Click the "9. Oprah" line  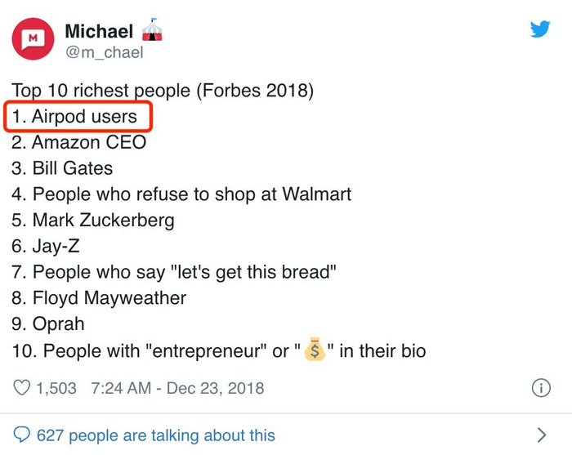(47, 324)
